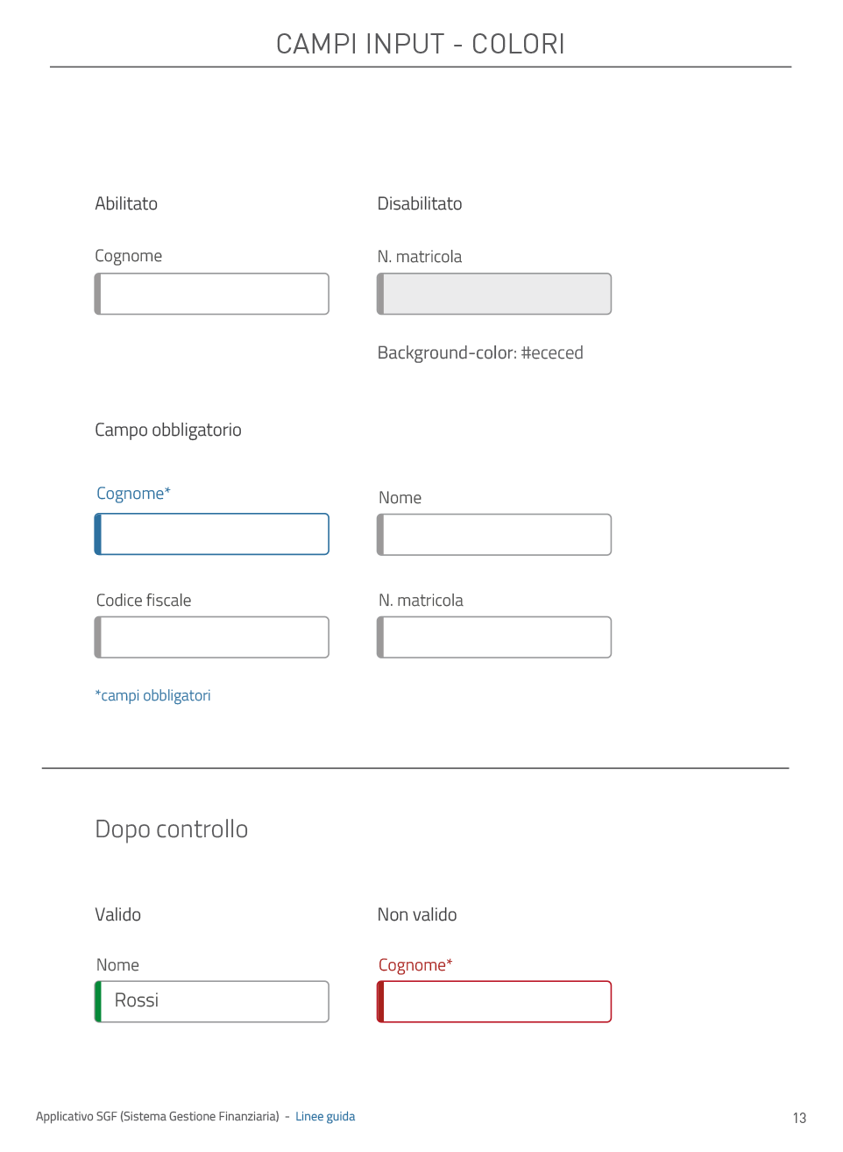Click the *campi obbligatori note

pos(153,695)
